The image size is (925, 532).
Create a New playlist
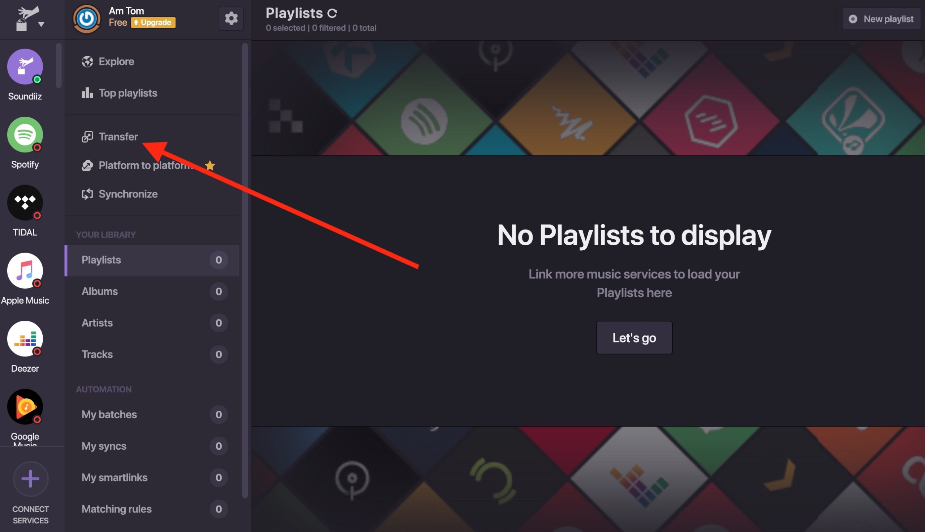click(x=881, y=18)
